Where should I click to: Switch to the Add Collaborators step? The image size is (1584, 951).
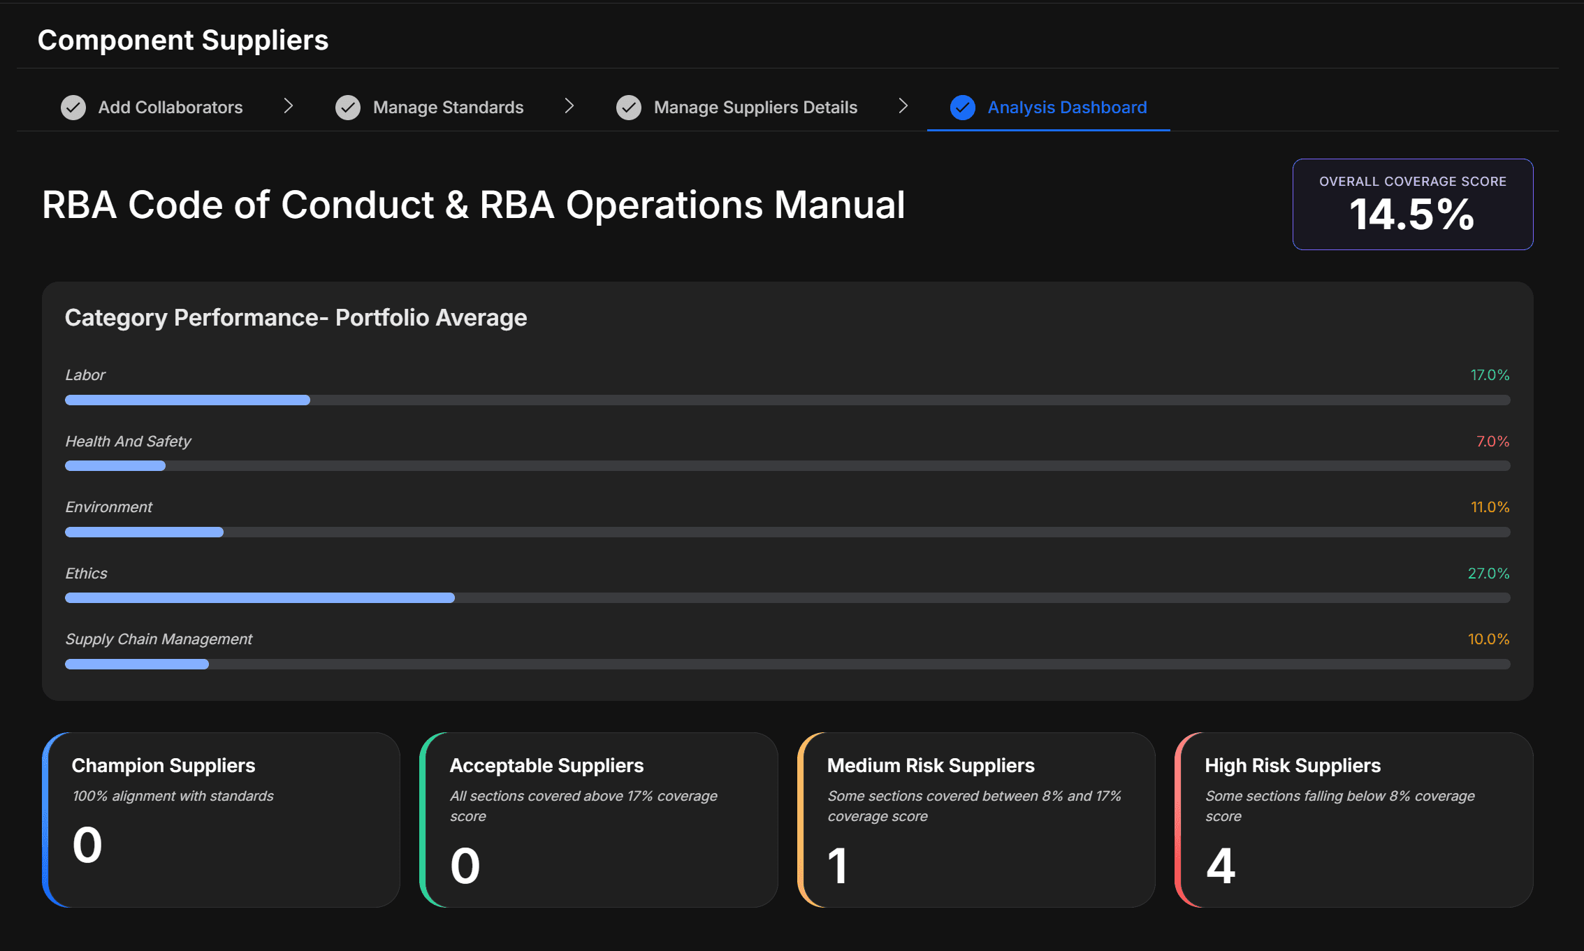click(170, 107)
